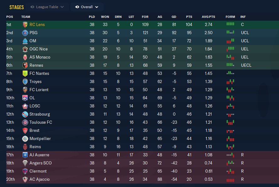Sort by the FORM column header
Image resolution: width=279 pixels, height=187 pixels.
[230, 17]
